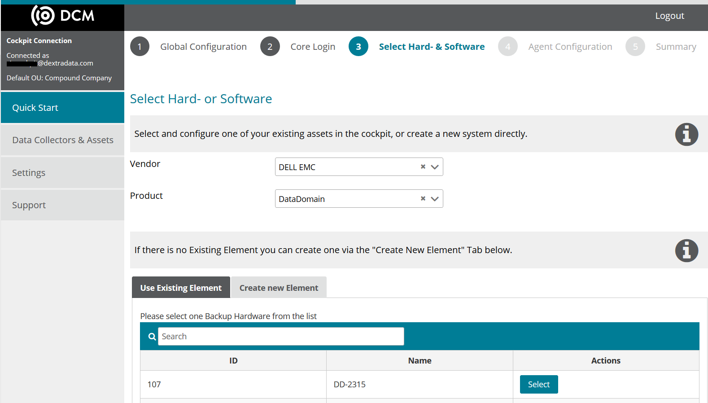Click the step 5 circle
The image size is (708, 403).
pyautogui.click(x=635, y=46)
